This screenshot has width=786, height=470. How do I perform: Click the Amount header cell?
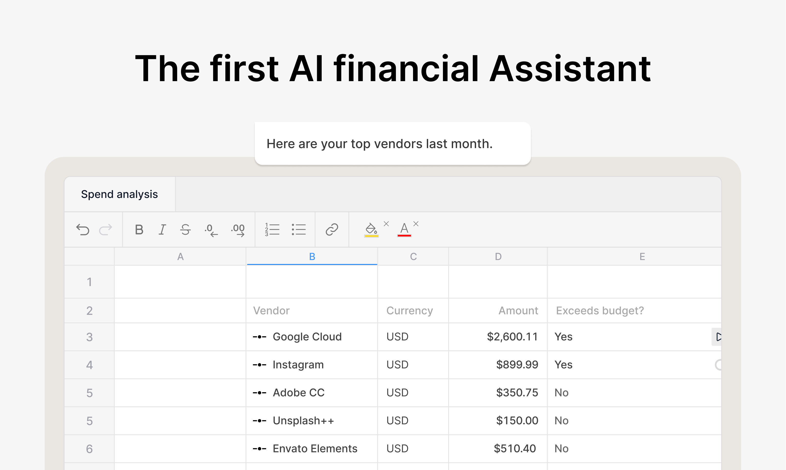498,311
